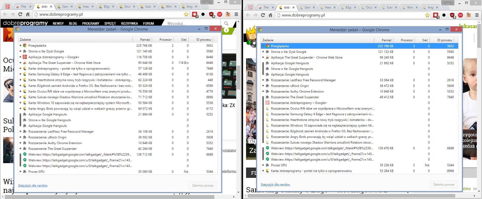The height and width of the screenshot is (199, 482).
Task: Open the uBlock Origin icon in right window toolbar
Action: tap(452, 15)
